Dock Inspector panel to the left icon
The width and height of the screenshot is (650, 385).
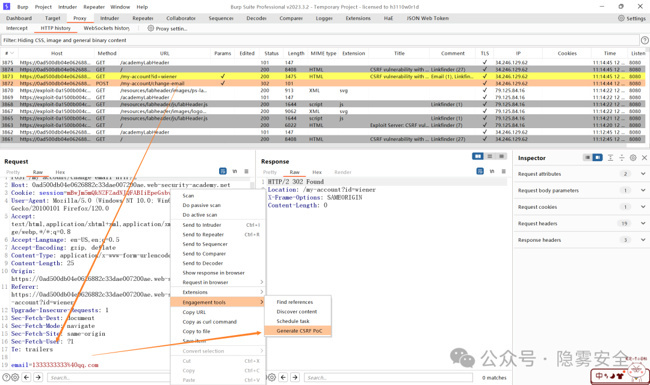tap(587, 158)
